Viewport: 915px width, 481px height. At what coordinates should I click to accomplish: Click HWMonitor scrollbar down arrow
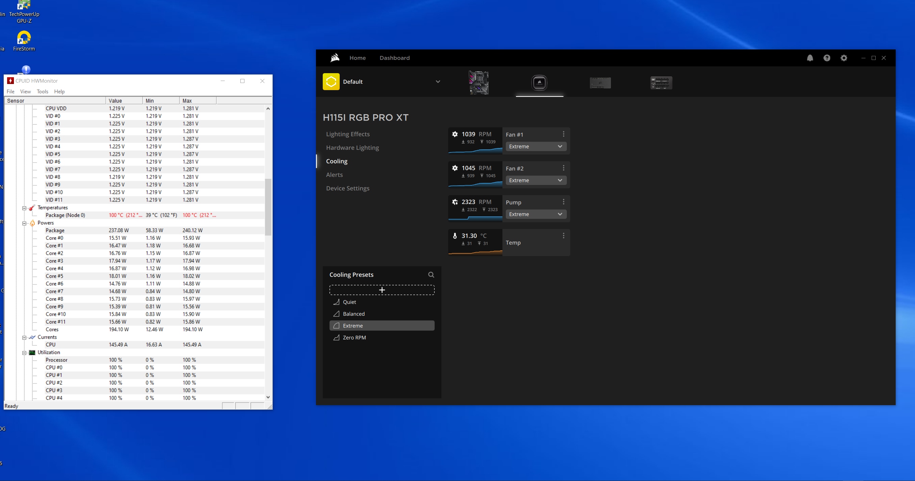268,397
